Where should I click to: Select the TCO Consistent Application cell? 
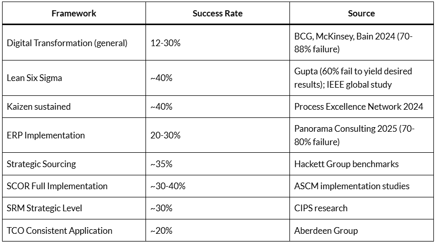tap(59, 230)
